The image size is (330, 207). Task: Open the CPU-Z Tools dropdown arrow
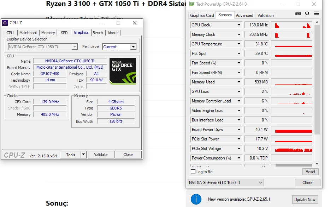[83, 154]
